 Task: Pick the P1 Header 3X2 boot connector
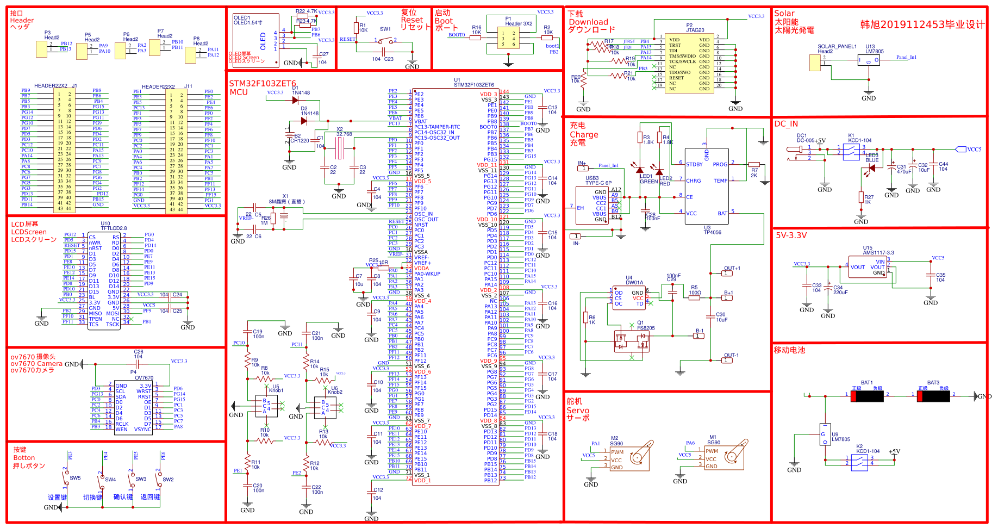pos(508,39)
